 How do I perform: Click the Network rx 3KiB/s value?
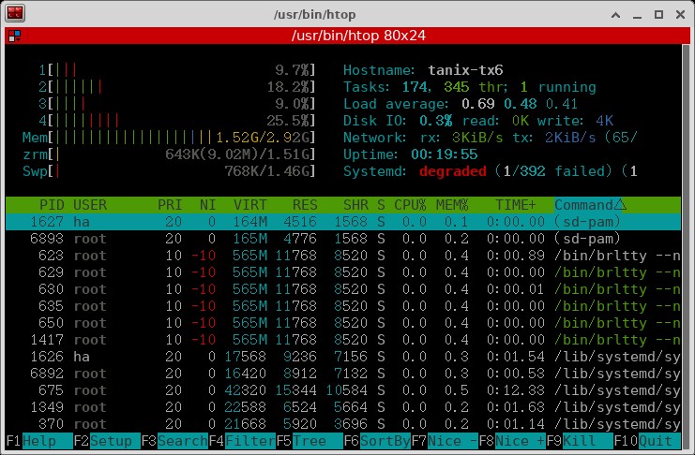pos(477,138)
